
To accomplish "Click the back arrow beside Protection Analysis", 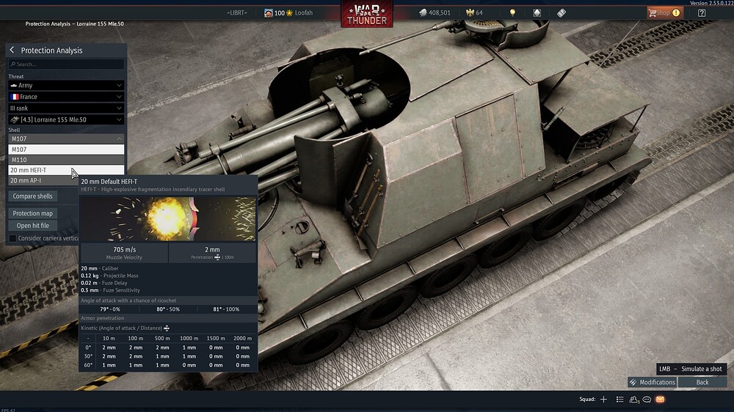I will (x=12, y=51).
